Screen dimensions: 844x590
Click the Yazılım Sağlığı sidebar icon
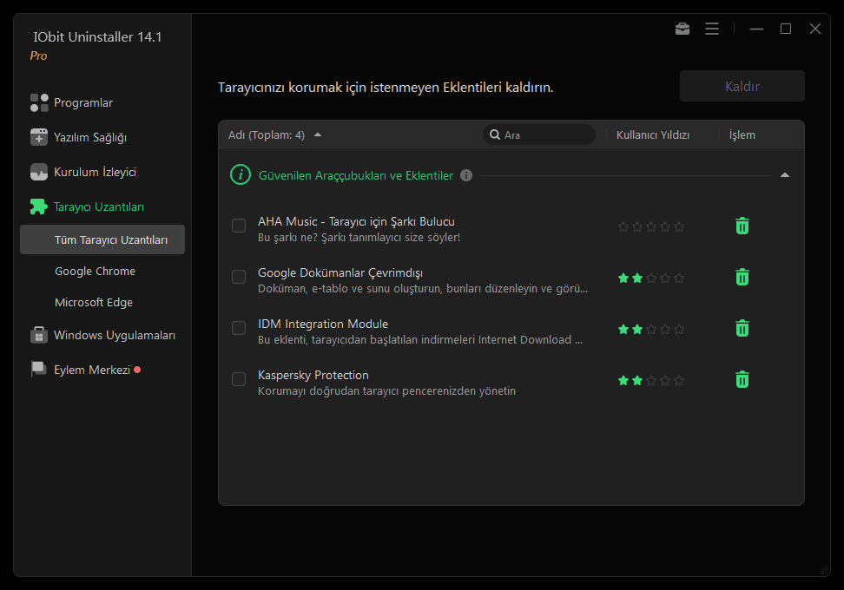pyautogui.click(x=39, y=137)
